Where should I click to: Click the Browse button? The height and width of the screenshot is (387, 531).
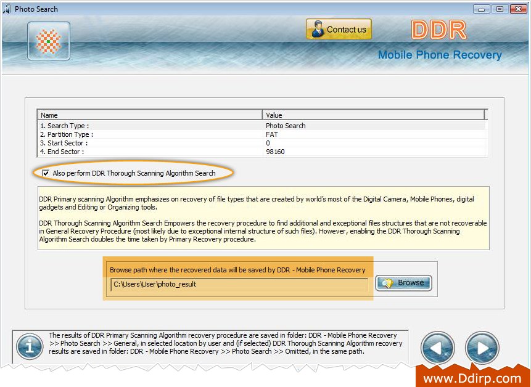403,283
